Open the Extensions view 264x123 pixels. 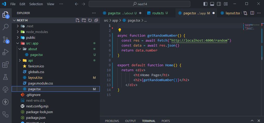(x=6, y=64)
